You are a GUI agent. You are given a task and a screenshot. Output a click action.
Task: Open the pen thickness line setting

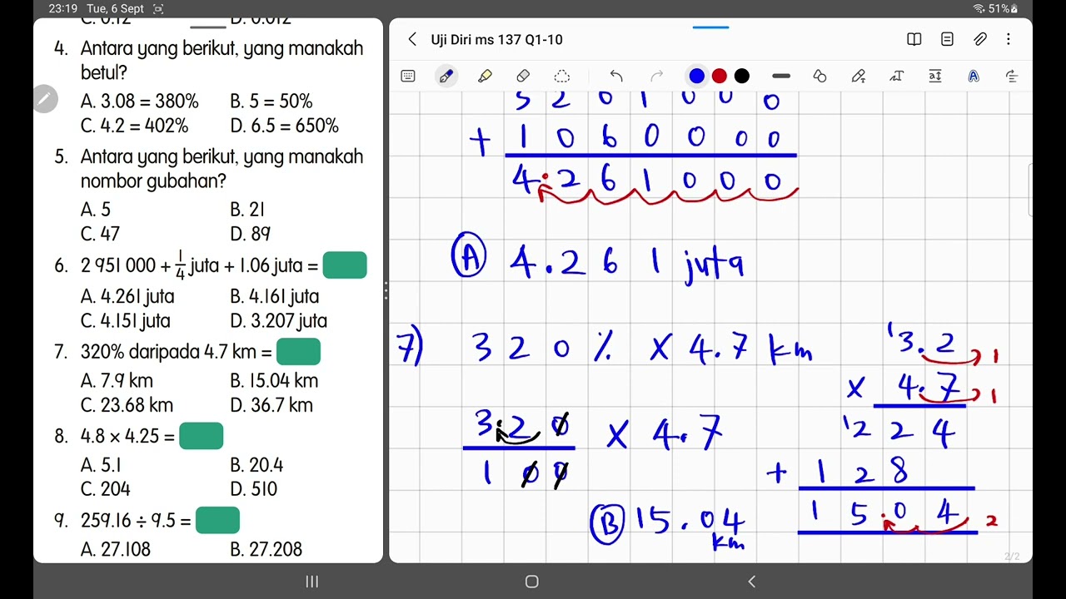(x=781, y=76)
